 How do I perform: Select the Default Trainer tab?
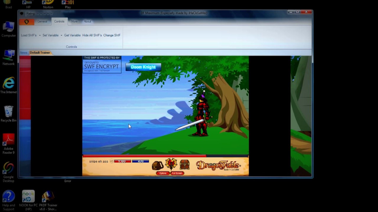40,53
